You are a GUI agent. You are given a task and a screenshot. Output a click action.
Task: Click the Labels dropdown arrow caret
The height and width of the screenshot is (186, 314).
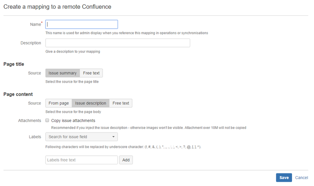[113, 137]
